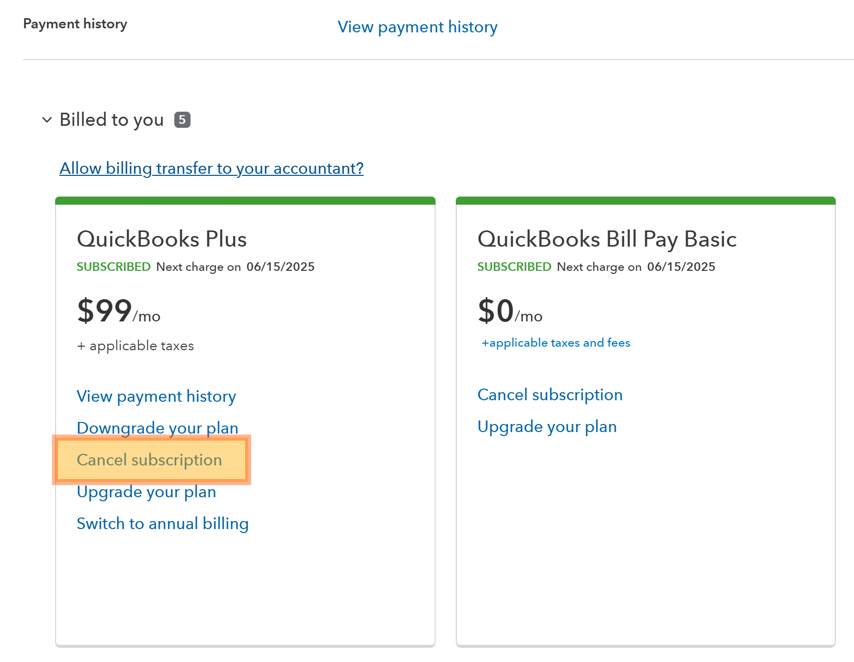Viewport: 854px width, 662px height.
Task: Switch QuickBooks Plus to annual billing
Action: 162,524
